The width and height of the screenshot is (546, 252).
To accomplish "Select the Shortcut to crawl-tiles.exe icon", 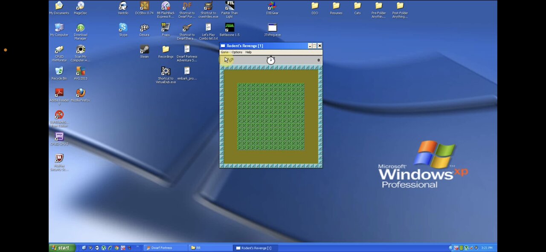I will tap(208, 9).
